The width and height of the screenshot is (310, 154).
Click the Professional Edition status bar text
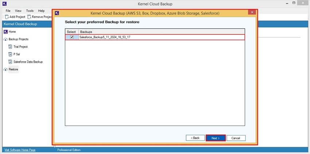[x=69, y=150]
